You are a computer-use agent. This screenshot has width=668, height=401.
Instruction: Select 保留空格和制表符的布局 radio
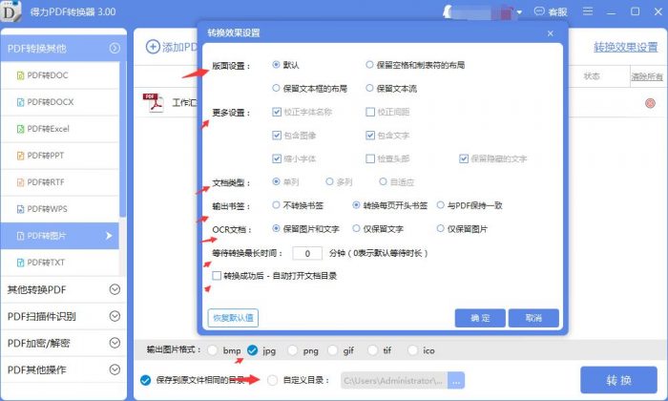point(369,65)
